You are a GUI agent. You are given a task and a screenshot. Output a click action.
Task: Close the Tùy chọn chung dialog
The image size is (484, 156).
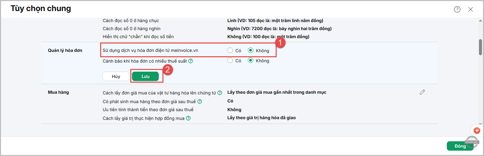coord(471,9)
